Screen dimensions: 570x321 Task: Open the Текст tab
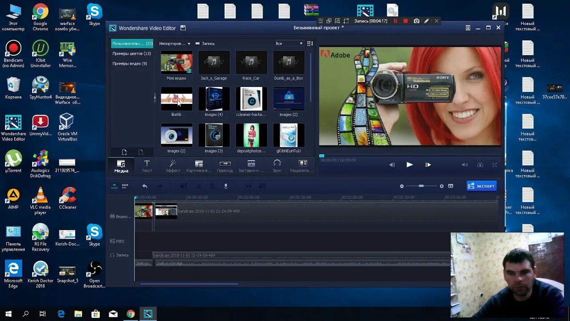pyautogui.click(x=147, y=166)
